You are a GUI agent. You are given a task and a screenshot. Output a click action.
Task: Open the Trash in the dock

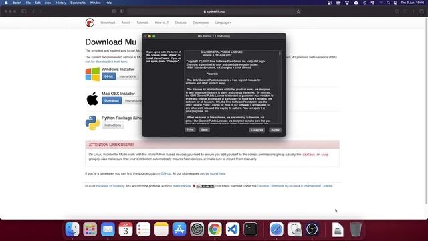pos(356,229)
